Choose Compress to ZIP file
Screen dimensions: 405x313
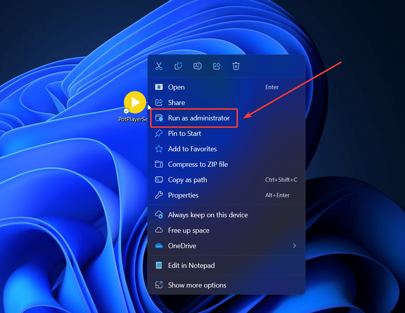226,164
